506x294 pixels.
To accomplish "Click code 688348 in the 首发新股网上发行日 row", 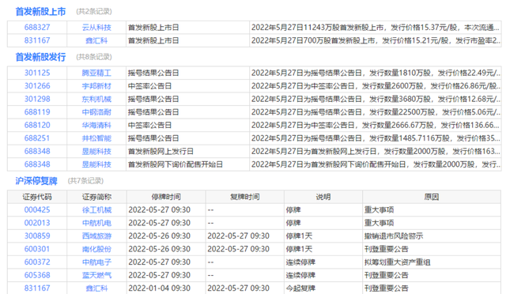I will 37,152.
